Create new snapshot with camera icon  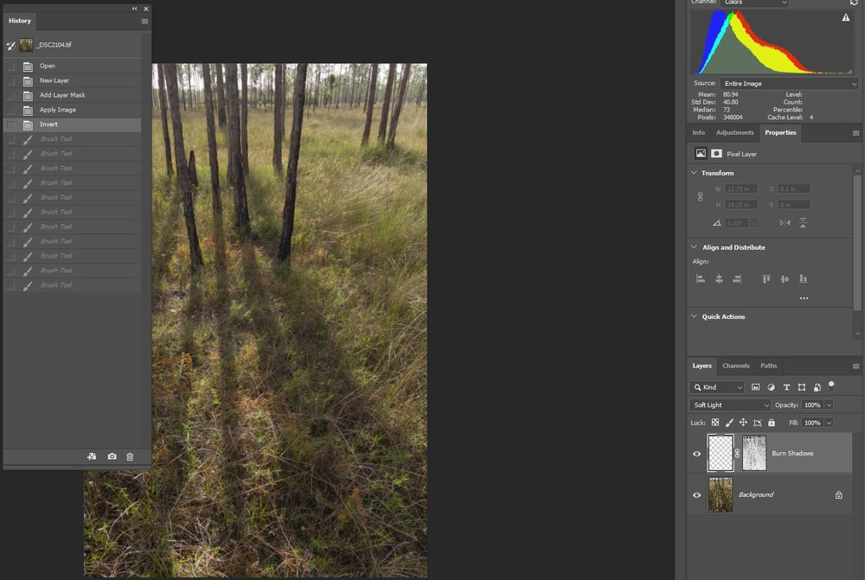tap(112, 456)
